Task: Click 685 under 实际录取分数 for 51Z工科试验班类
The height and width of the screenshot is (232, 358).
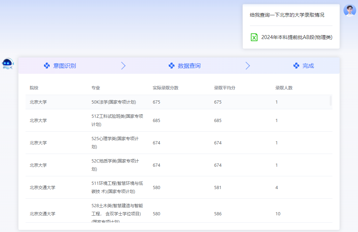Action: point(156,121)
